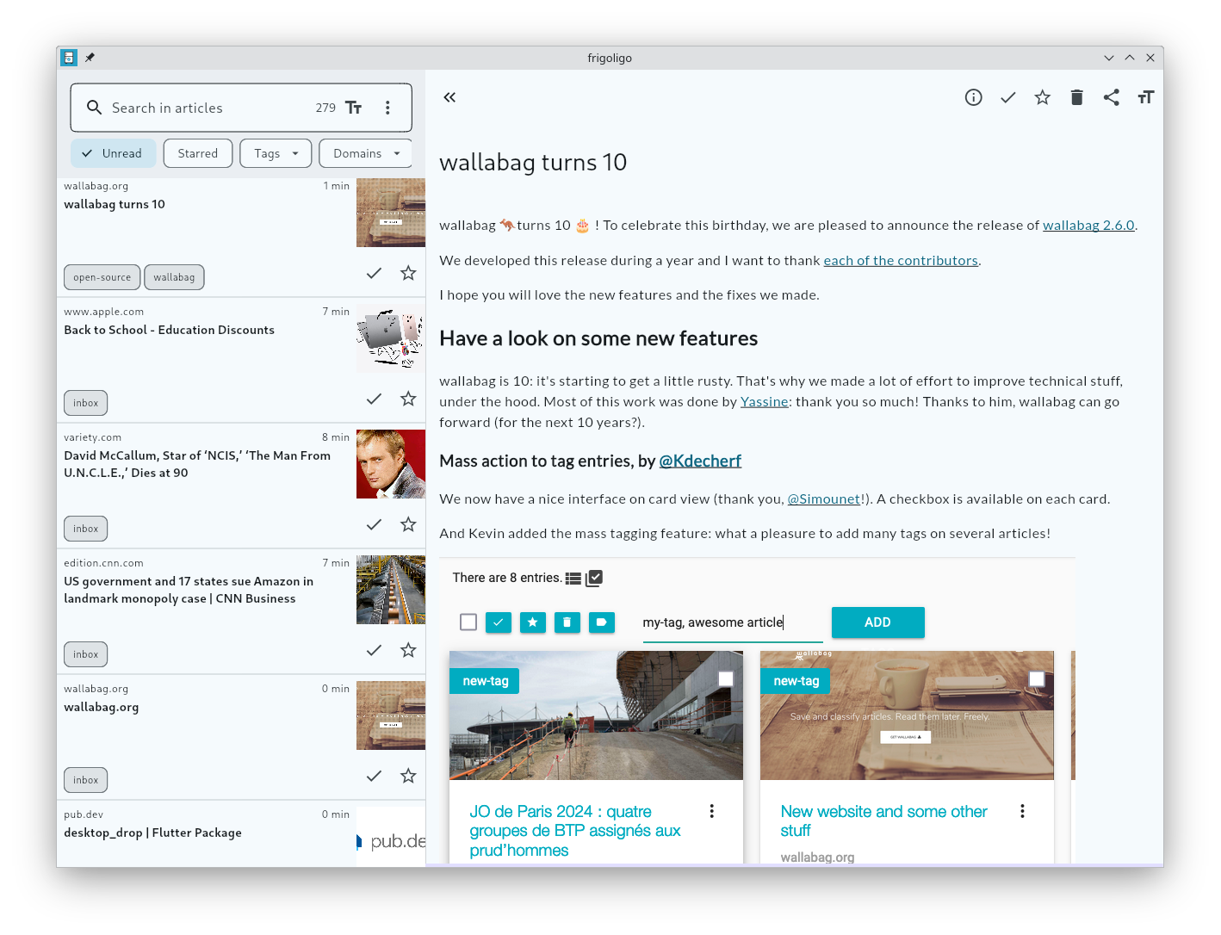This screenshot has width=1221, height=935.
Task: Star 'Back to School' article
Action: 408,399
